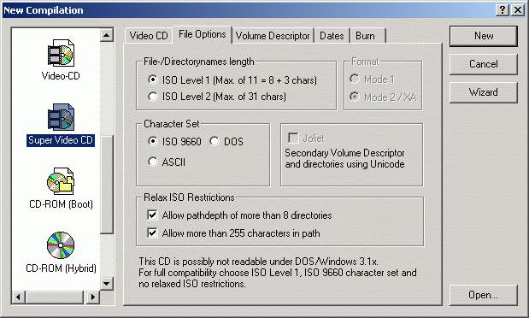Click the New button
Image resolution: width=529 pixels, height=318 pixels.
coord(484,36)
